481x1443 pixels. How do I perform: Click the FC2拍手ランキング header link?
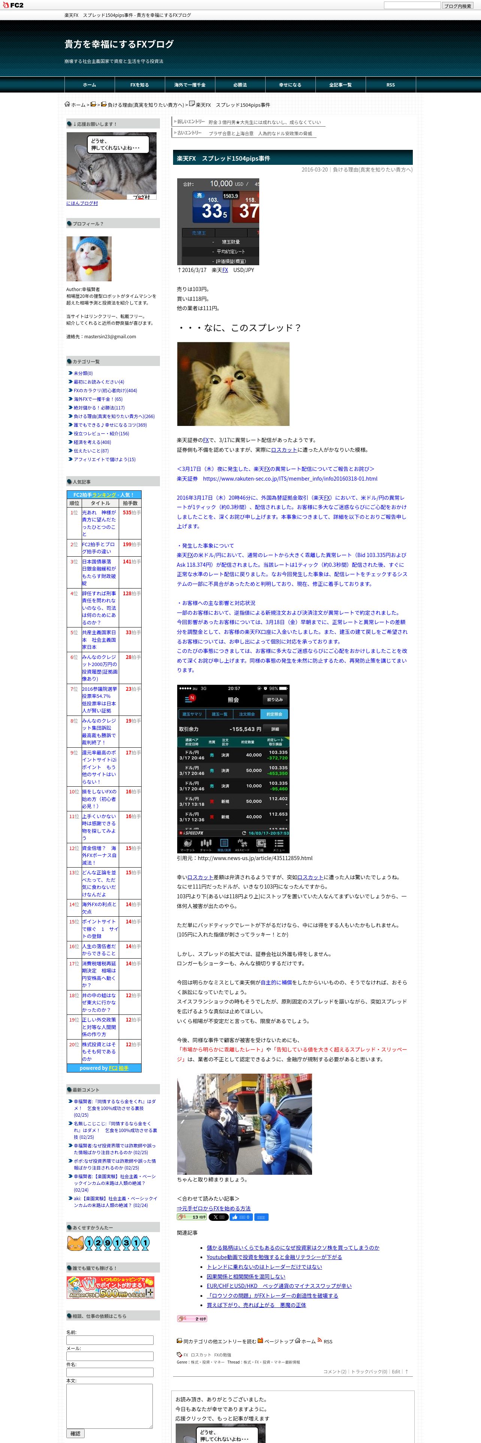pyautogui.click(x=104, y=494)
